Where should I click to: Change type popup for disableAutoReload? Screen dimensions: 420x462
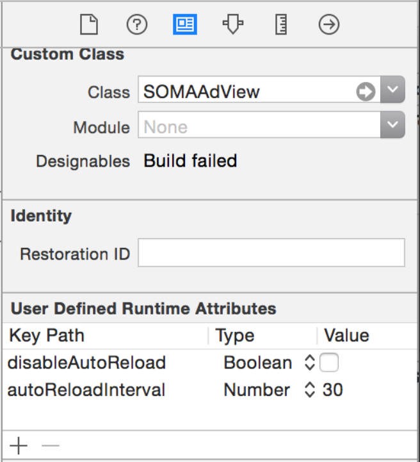[x=310, y=363]
